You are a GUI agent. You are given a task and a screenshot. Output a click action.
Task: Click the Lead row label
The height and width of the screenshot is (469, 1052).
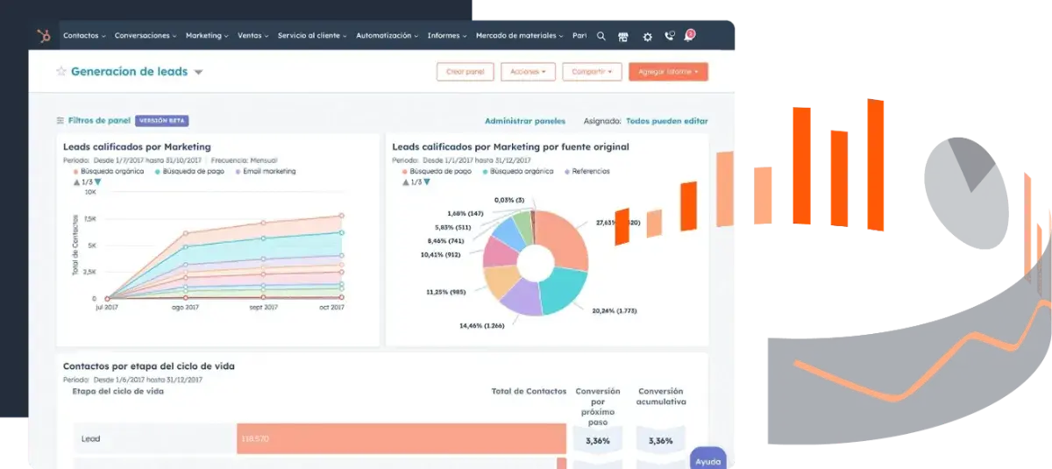[90, 439]
